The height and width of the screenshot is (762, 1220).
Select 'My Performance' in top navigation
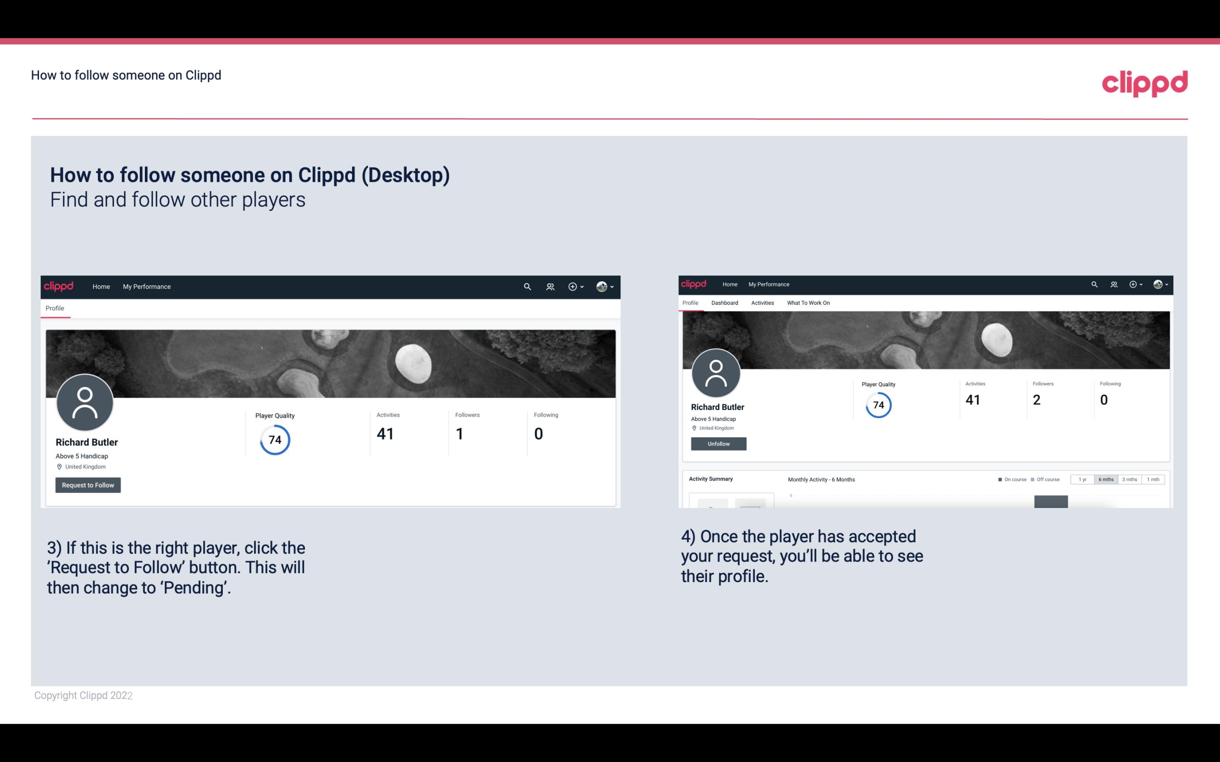146,286
